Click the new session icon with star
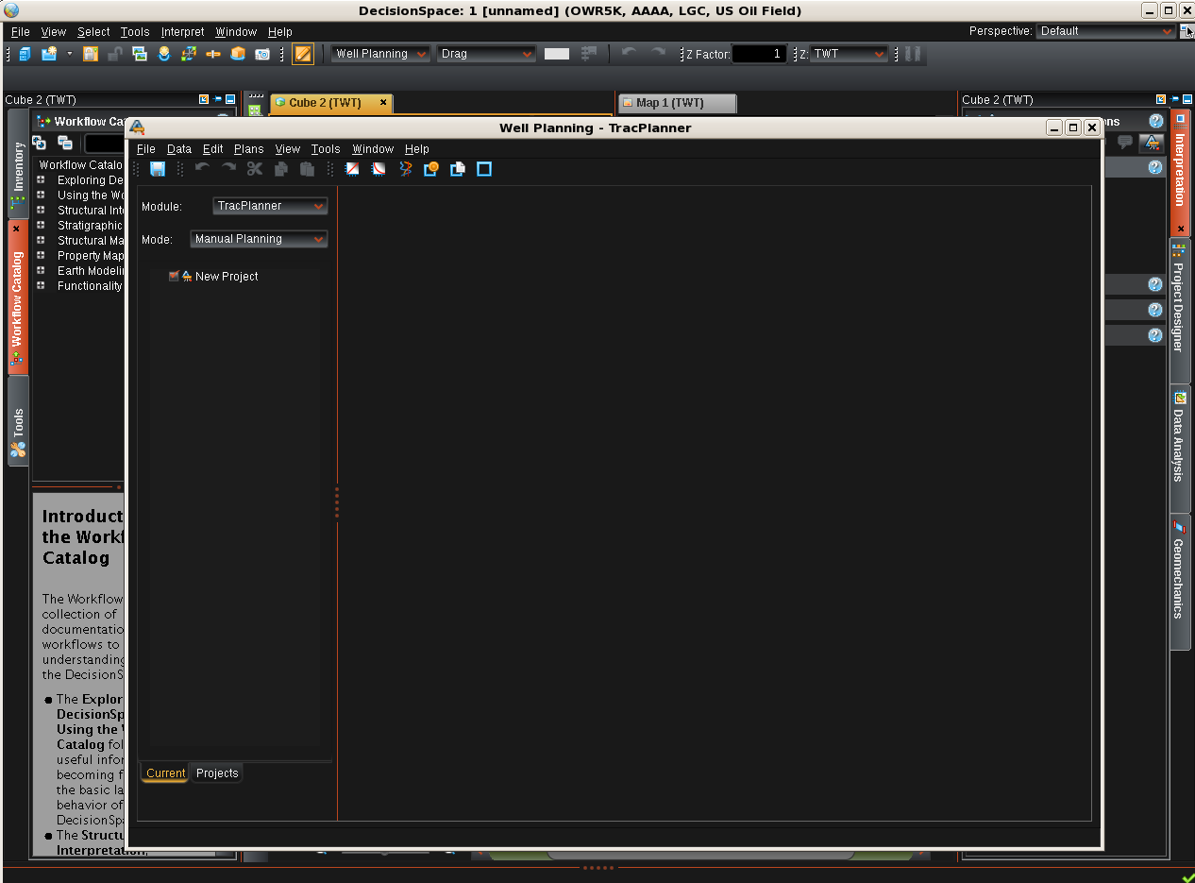Viewport: 1195px width, 883px height. pyautogui.click(x=48, y=54)
